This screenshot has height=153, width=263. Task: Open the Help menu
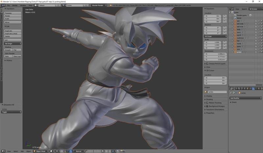point(30,5)
